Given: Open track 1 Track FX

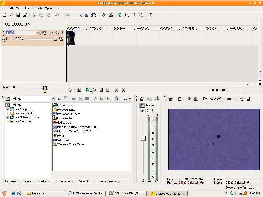Looking at the screenshot, I should click(51, 33).
